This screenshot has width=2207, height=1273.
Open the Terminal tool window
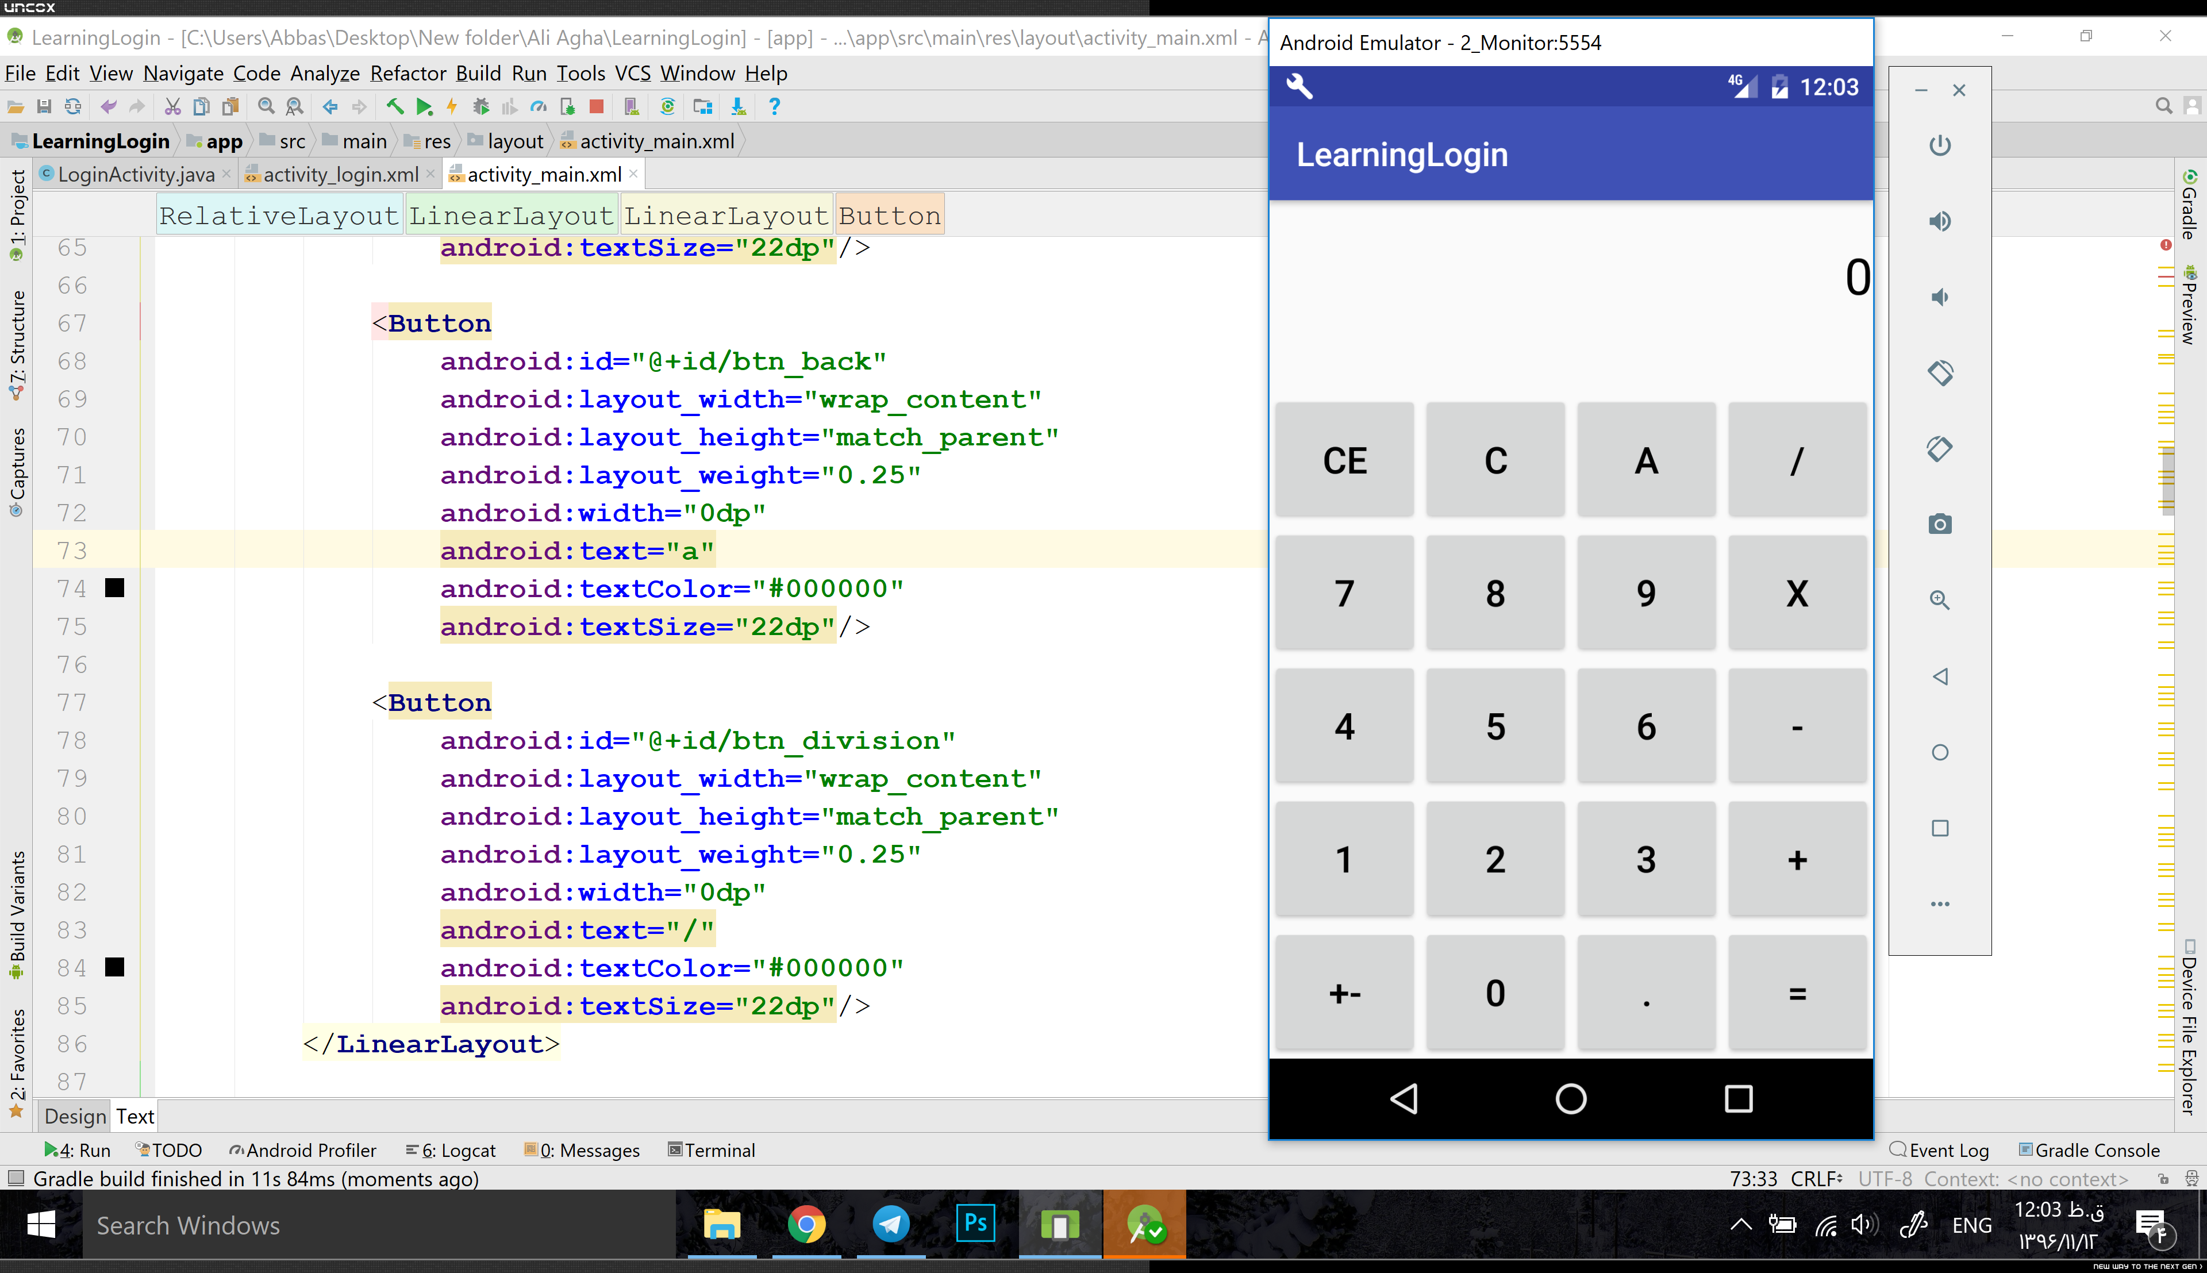point(712,1151)
